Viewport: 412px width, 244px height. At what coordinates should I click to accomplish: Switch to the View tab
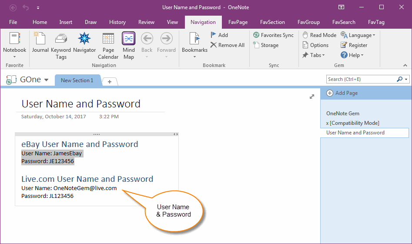coord(172,22)
